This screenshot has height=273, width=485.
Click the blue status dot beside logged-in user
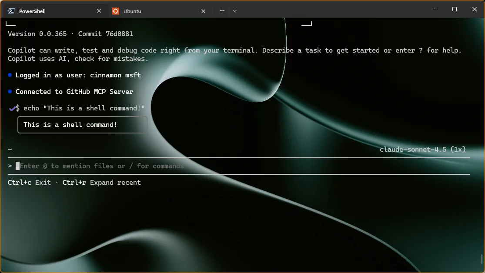10,75
